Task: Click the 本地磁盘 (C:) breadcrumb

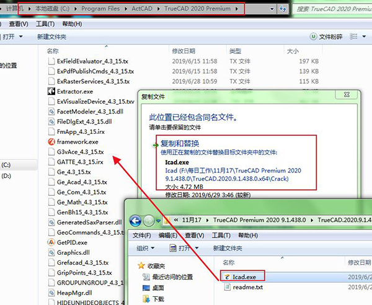Action: pos(52,9)
